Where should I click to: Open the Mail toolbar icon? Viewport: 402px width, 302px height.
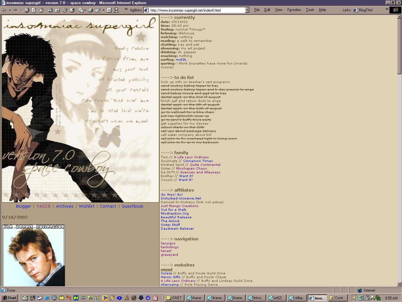[81, 10]
